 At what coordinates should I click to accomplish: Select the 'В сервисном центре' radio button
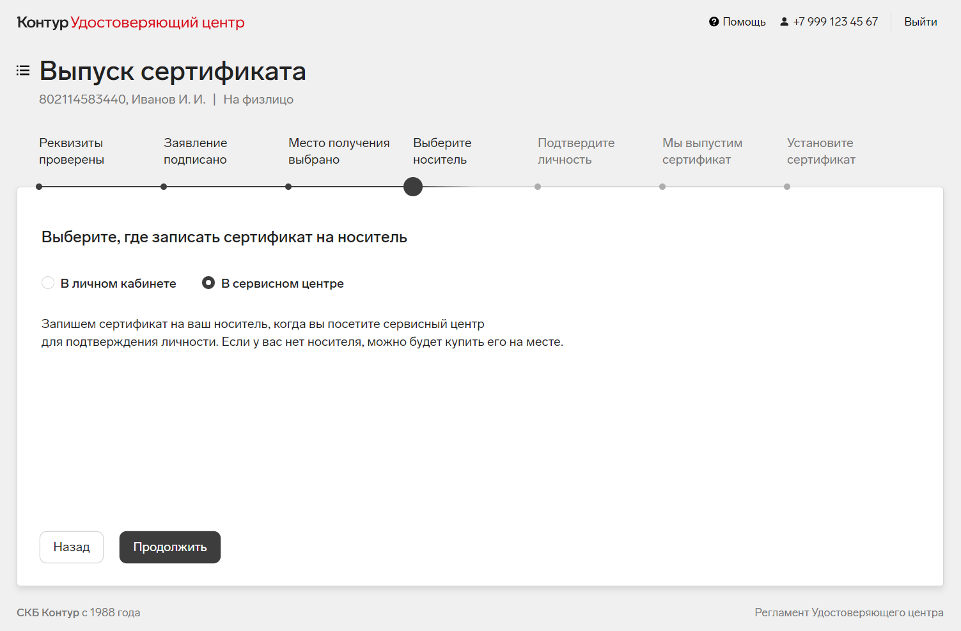pyautogui.click(x=208, y=283)
